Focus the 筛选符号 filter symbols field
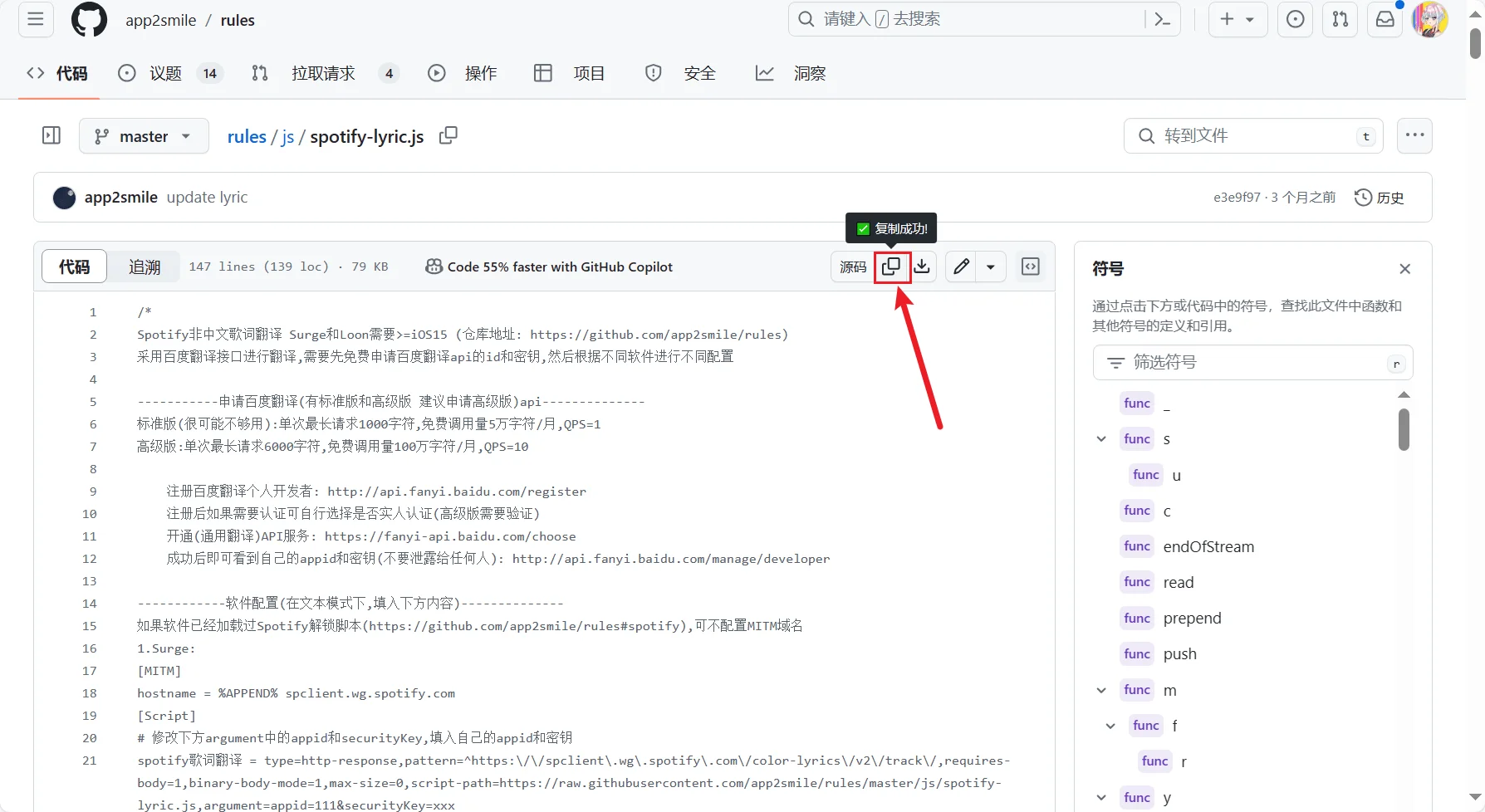The width and height of the screenshot is (1485, 812). tap(1252, 363)
